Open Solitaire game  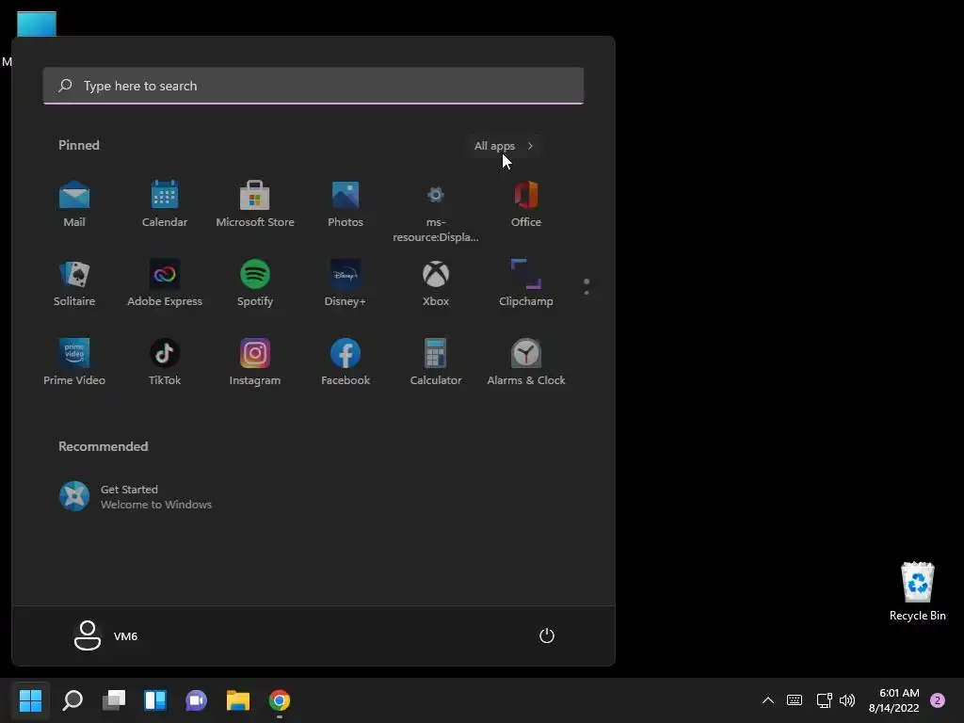coord(74,283)
